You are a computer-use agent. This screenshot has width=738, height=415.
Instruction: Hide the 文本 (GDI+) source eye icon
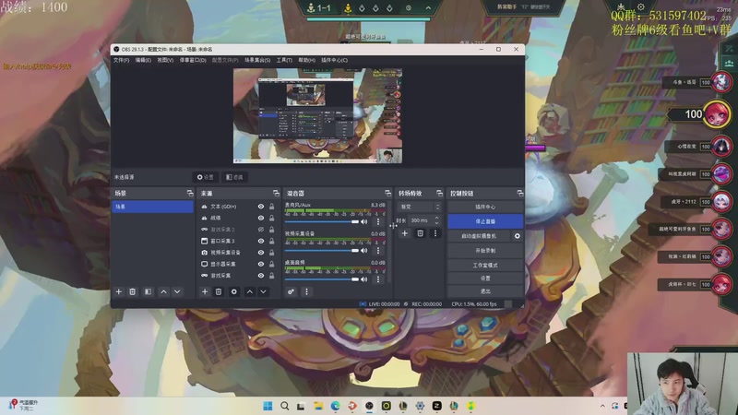(x=261, y=207)
